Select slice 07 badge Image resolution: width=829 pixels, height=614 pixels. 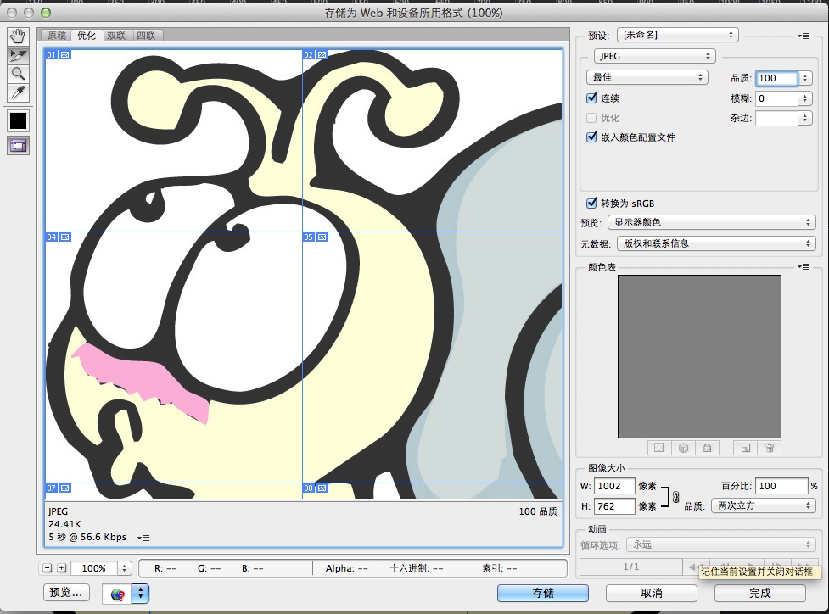pyautogui.click(x=59, y=488)
